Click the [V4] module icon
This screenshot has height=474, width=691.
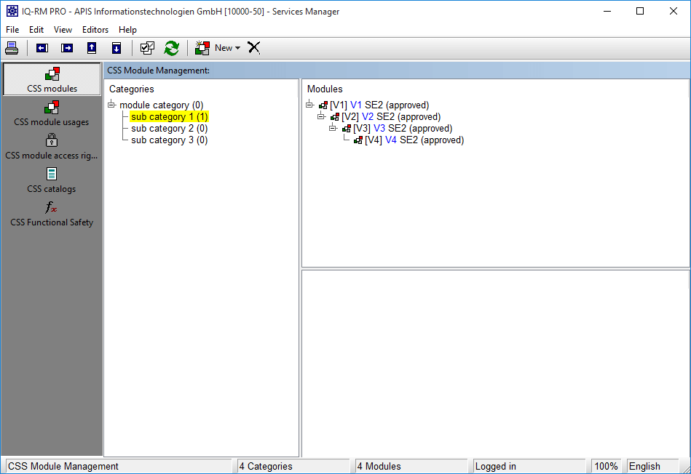pyautogui.click(x=358, y=140)
